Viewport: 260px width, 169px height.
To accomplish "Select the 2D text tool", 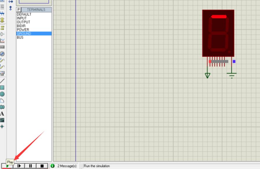I will (2, 114).
